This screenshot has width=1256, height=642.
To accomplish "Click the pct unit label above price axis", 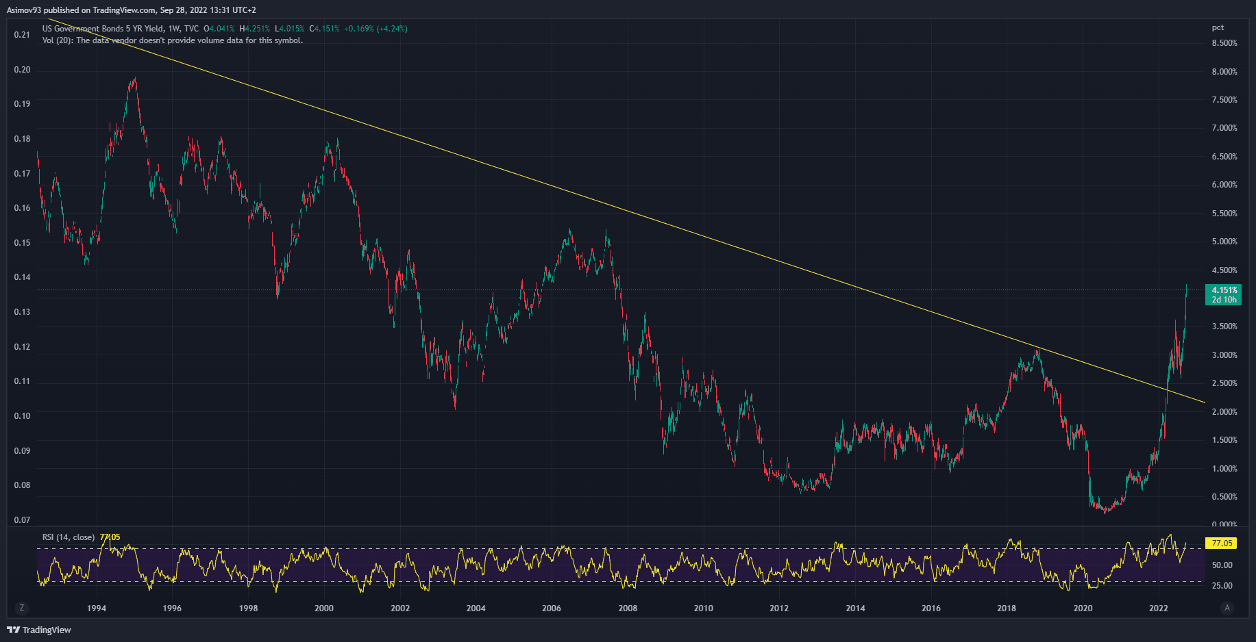I will [1218, 28].
